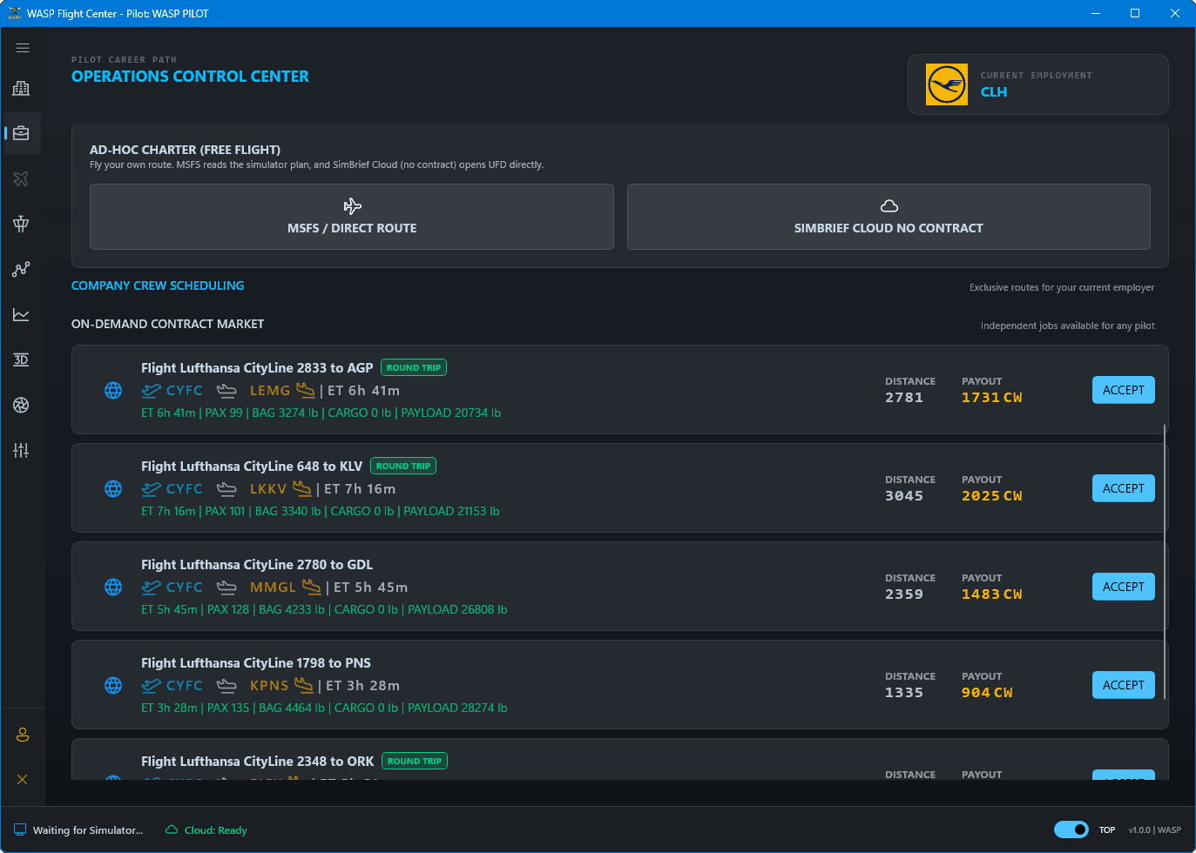Open the control tower sidebar icon
This screenshot has width=1196, height=853.
click(x=22, y=224)
